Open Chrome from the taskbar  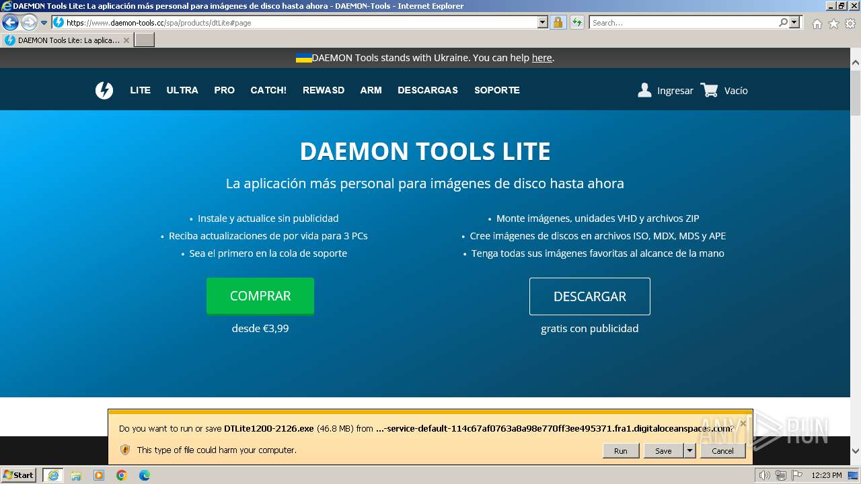tap(122, 475)
